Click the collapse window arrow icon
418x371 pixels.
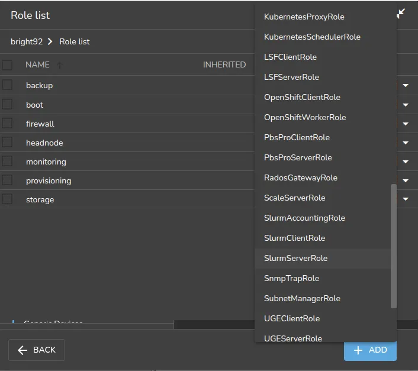401,14
